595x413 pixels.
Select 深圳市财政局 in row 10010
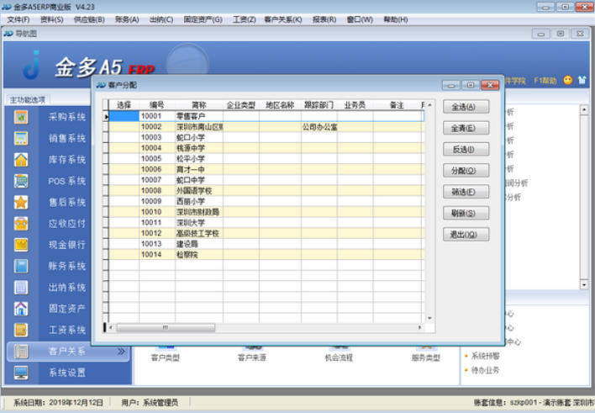(x=198, y=212)
